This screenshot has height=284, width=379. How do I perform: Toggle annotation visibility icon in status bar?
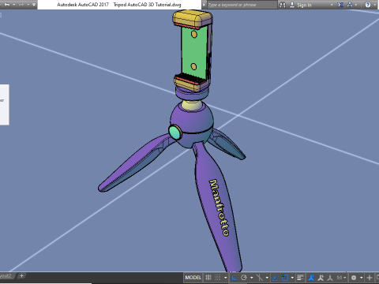pos(311,278)
